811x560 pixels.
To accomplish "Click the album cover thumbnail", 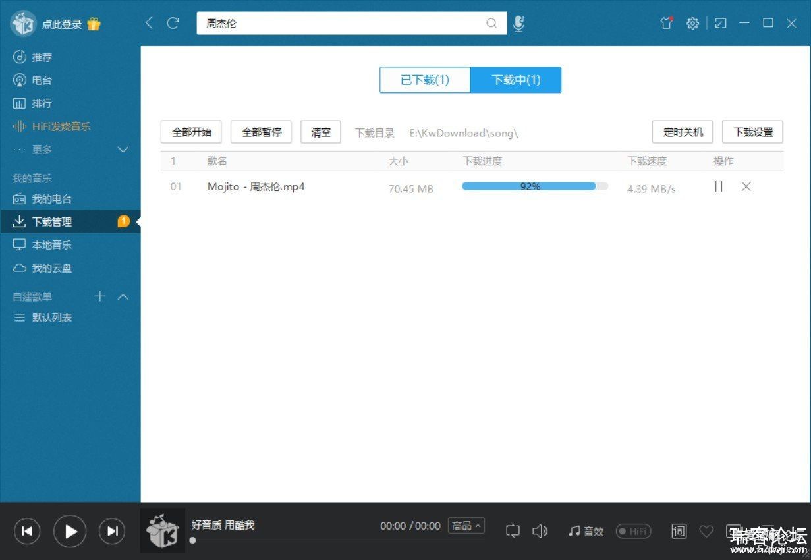I will coord(162,531).
